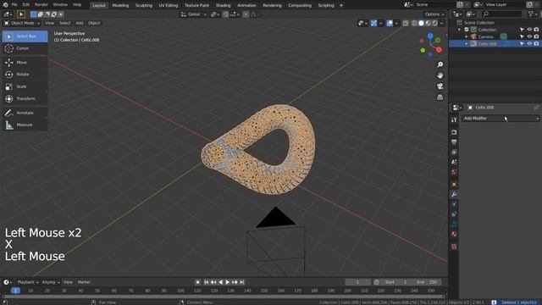542x305 pixels.
Task: Switch to solid viewport shading
Action: click(x=421, y=23)
